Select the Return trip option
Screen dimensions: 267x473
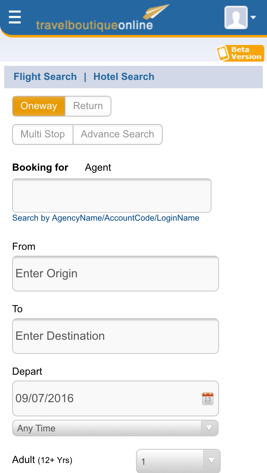88,106
